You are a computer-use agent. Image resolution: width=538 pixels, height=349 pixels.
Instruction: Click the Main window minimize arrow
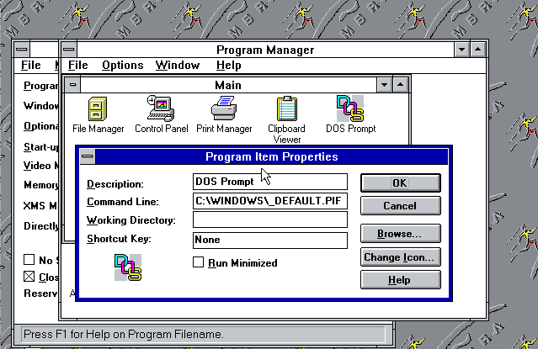tap(385, 85)
